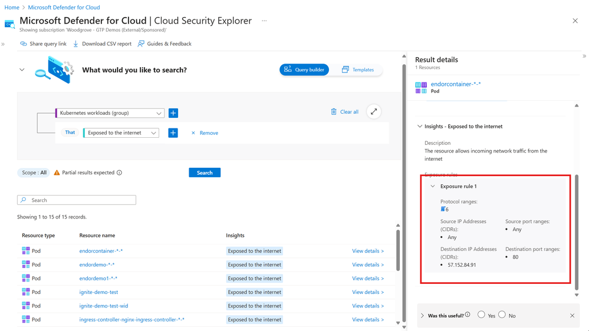Click pod icon in Result details header
Image resolution: width=589 pixels, height=331 pixels.
click(x=421, y=88)
